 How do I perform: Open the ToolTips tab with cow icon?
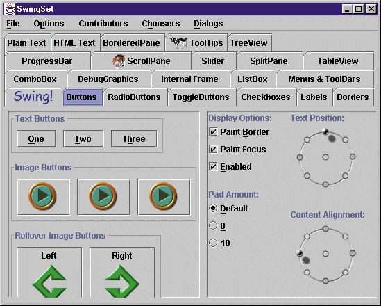[196, 43]
